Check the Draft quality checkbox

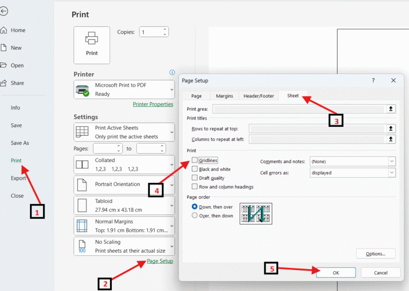tap(195, 178)
